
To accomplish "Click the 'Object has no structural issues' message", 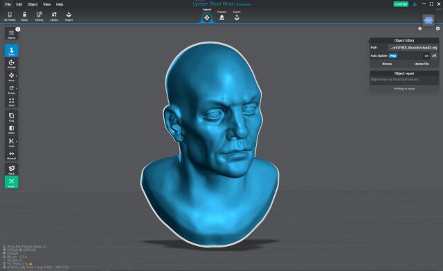I will click(395, 80).
